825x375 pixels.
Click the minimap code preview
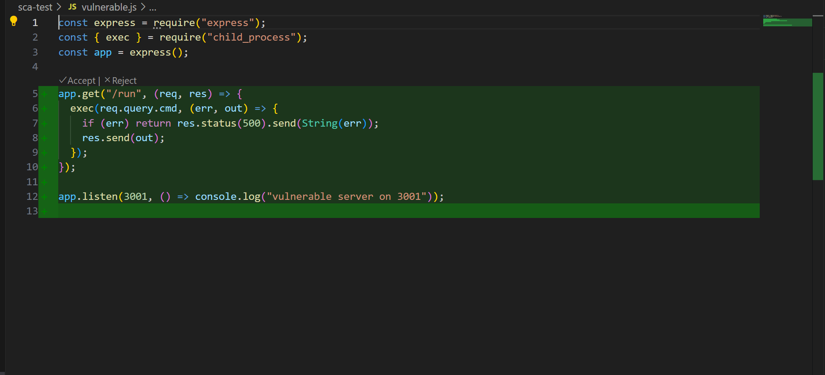787,21
